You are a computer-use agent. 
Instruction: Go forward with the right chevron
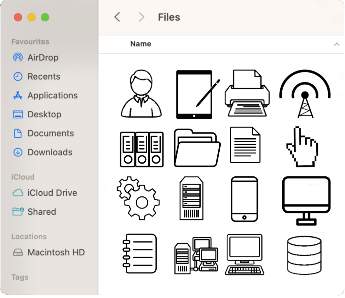click(x=142, y=17)
